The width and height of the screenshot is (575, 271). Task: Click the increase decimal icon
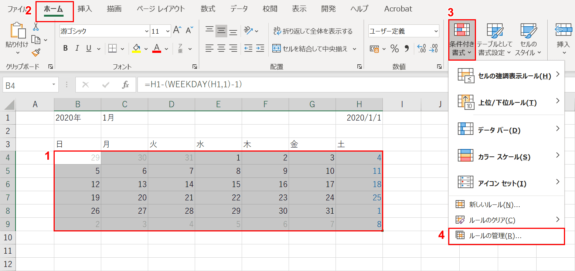point(421,48)
